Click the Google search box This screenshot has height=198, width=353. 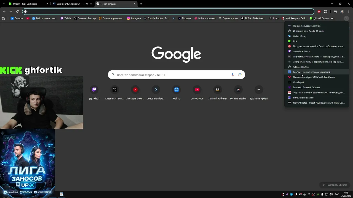[x=176, y=75]
